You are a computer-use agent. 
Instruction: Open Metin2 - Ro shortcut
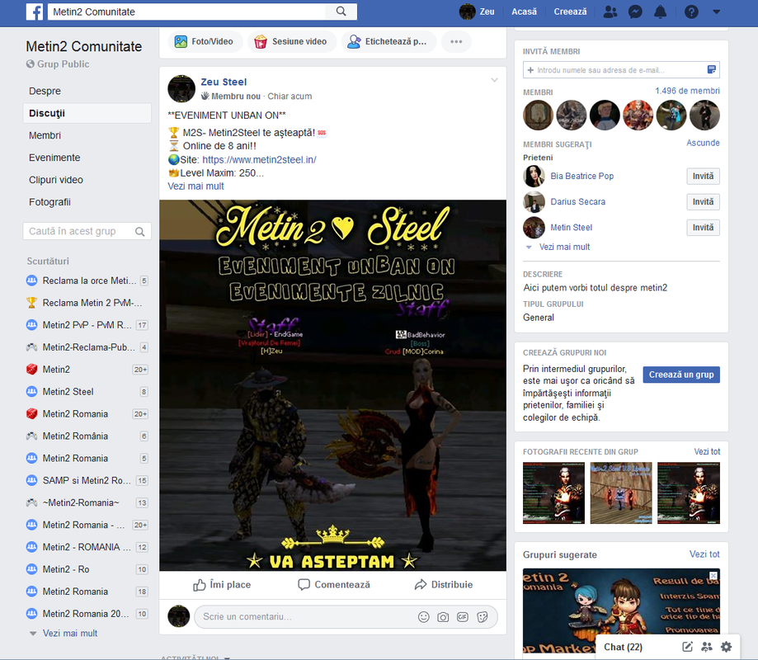tap(87, 569)
